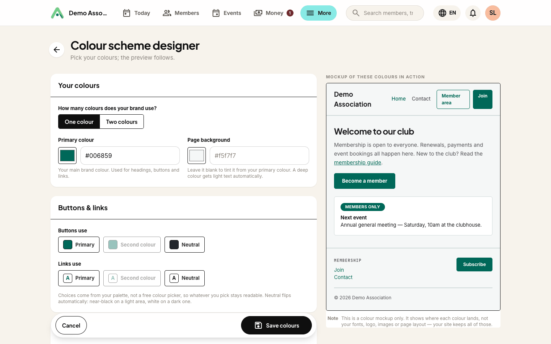Viewport: 551px width, 344px height.
Task: Click Become a member in mockup
Action: coord(365,181)
